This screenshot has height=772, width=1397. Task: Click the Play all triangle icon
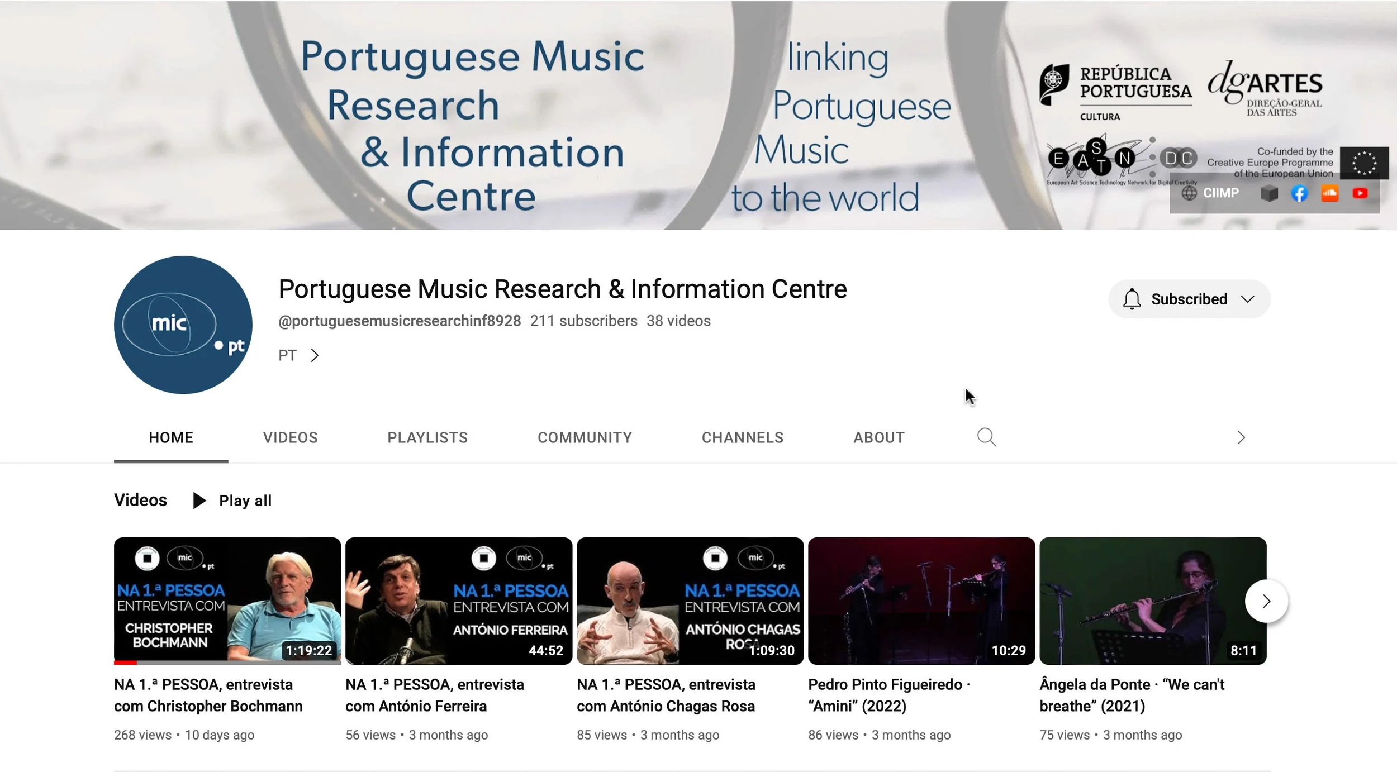click(199, 501)
